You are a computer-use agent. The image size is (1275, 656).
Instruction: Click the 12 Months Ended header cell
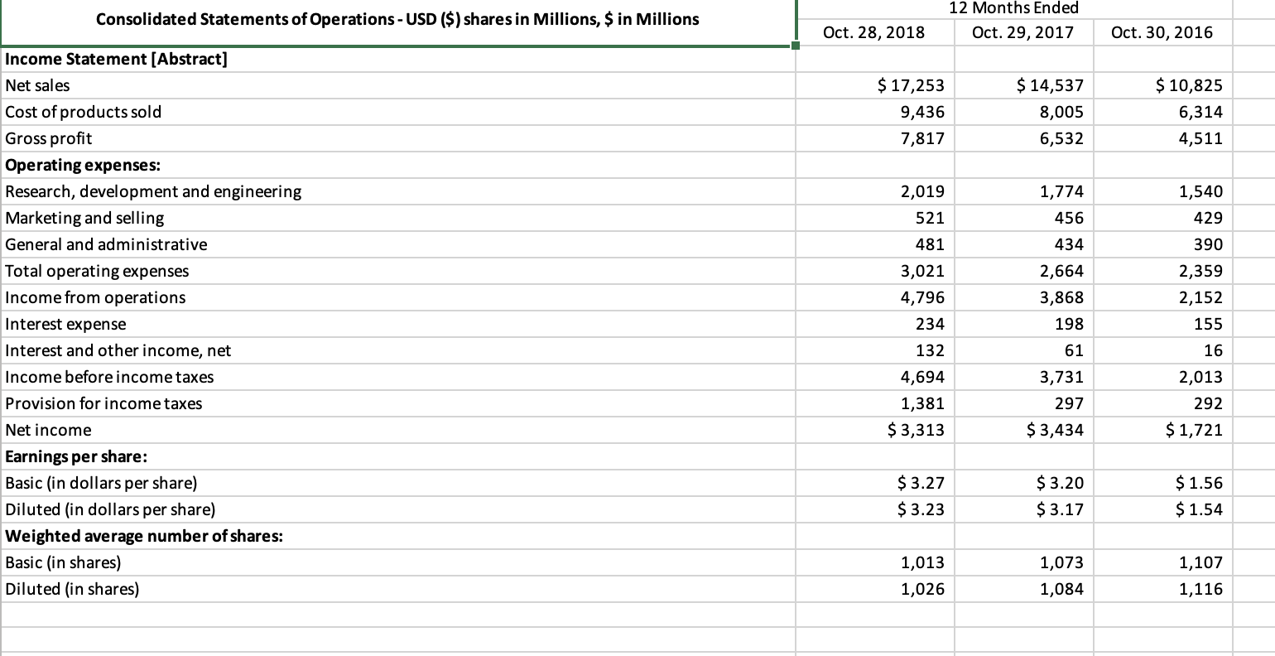1025,8
